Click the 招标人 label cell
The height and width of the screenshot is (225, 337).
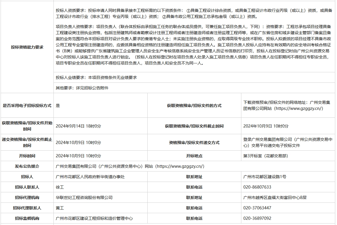[x=27, y=177]
